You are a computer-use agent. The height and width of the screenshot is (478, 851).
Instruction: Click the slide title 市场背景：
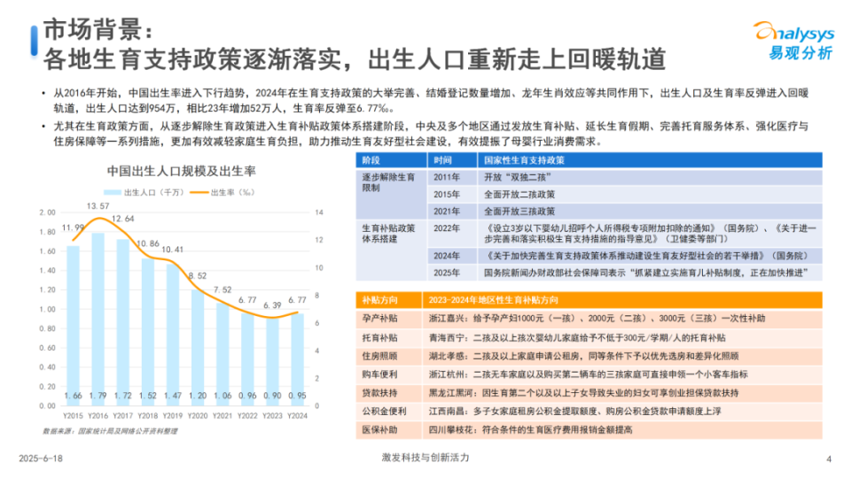click(x=98, y=29)
